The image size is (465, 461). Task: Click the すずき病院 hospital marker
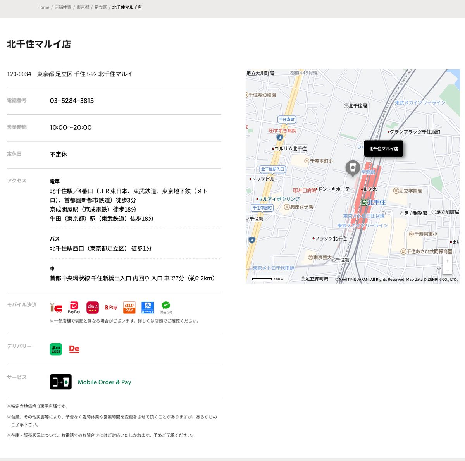point(271,131)
